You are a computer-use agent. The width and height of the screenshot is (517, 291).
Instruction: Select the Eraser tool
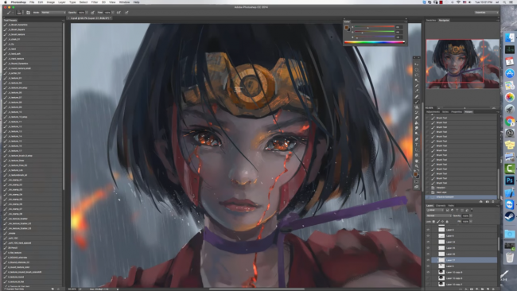[417, 118]
